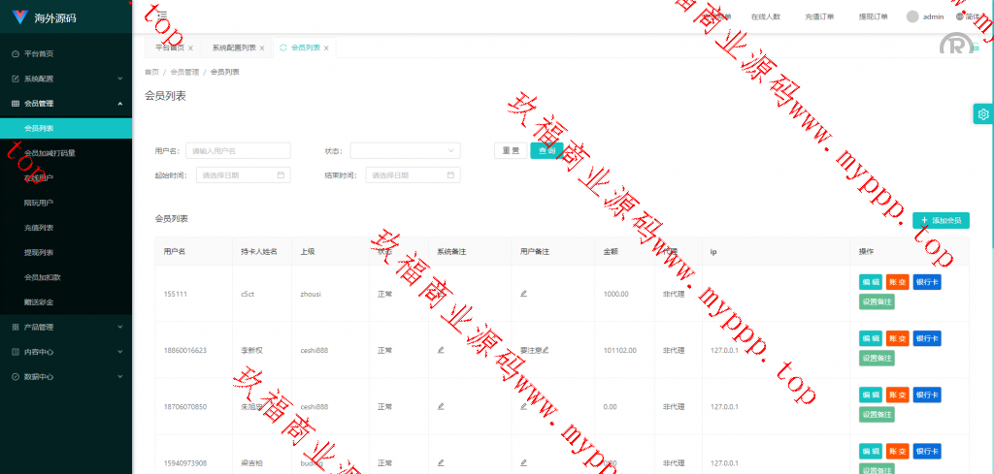Viewport: 994px width, 474px height.
Task: Edit system remark pencil for user 18860016623
Action: coord(441,350)
